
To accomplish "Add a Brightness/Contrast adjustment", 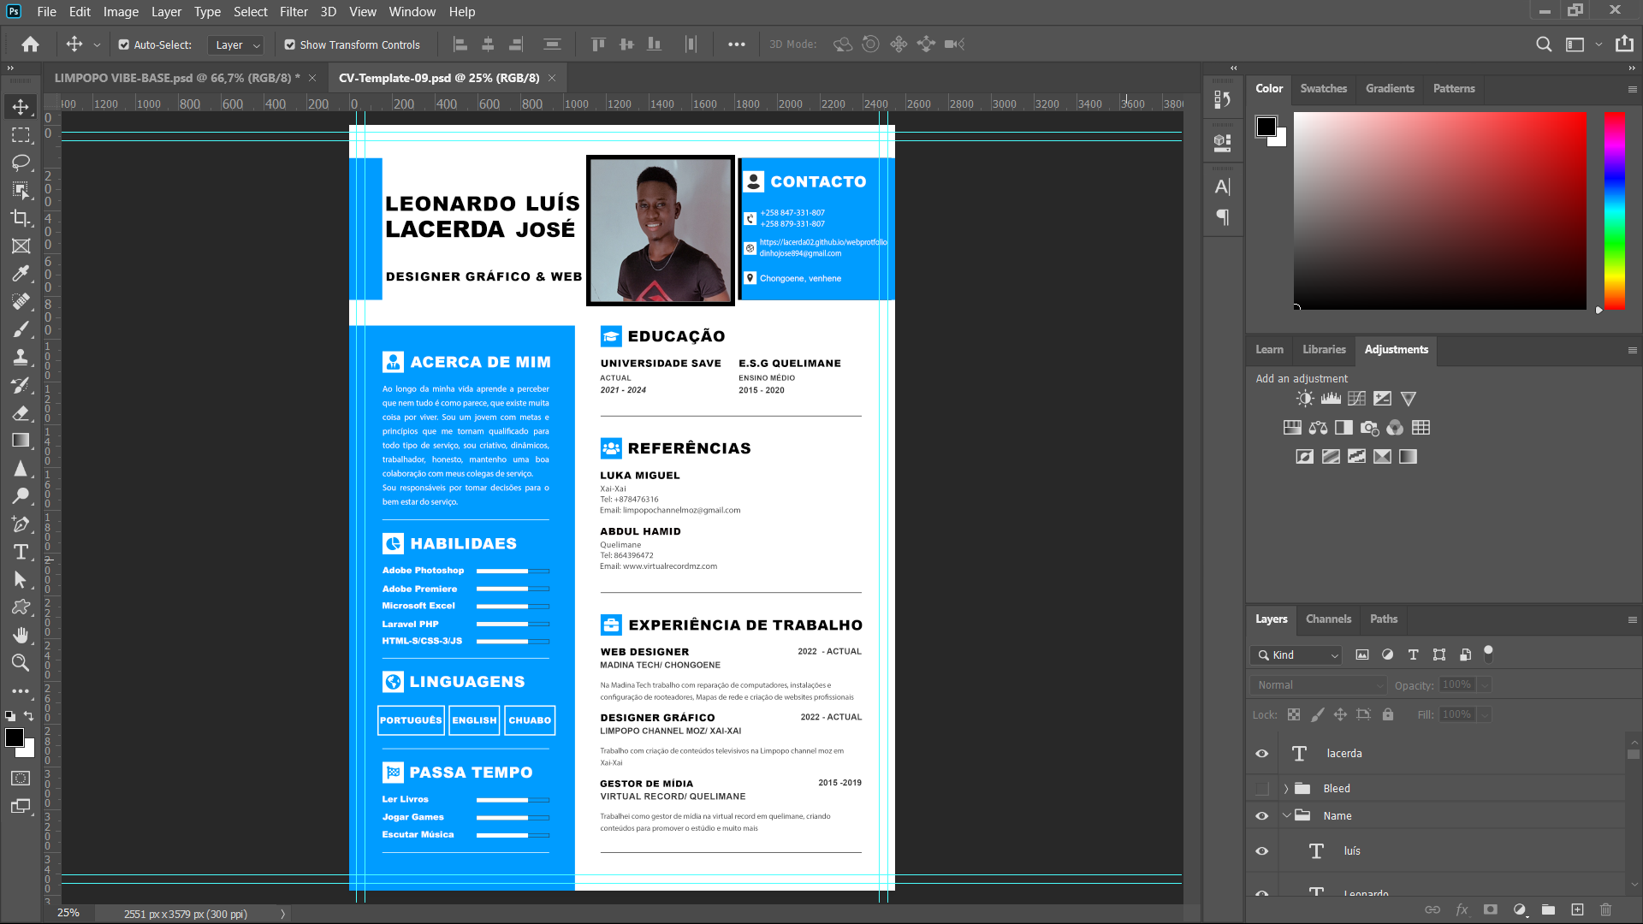I will (1304, 399).
